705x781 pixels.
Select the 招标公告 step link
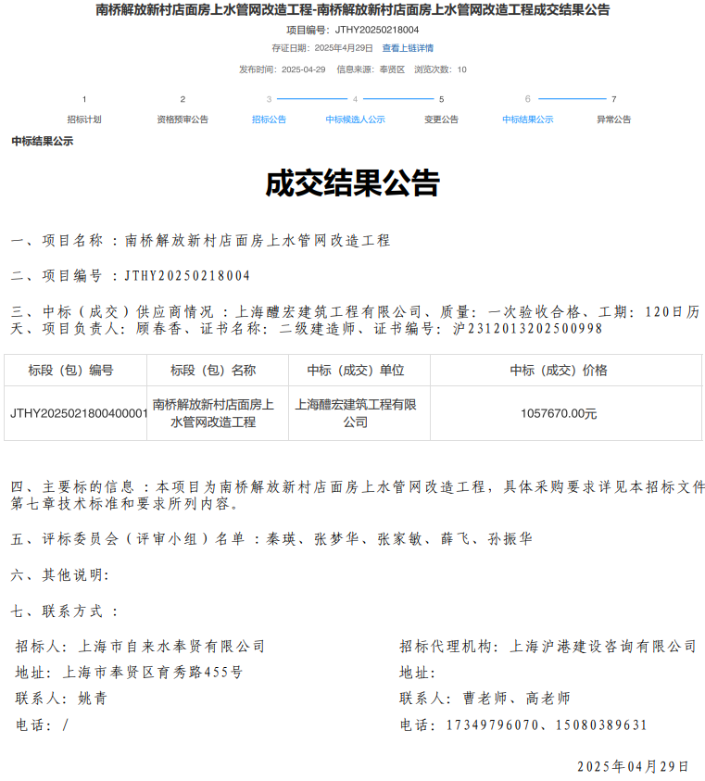click(269, 120)
